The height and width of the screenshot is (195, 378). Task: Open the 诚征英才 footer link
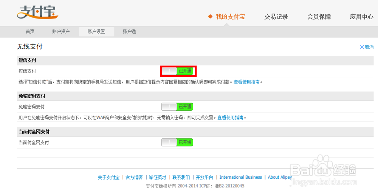(158, 177)
